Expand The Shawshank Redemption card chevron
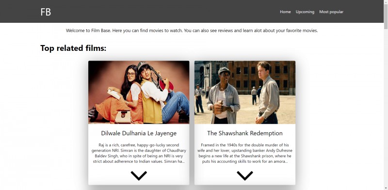Screen dimensions: 388x190 point(245,175)
